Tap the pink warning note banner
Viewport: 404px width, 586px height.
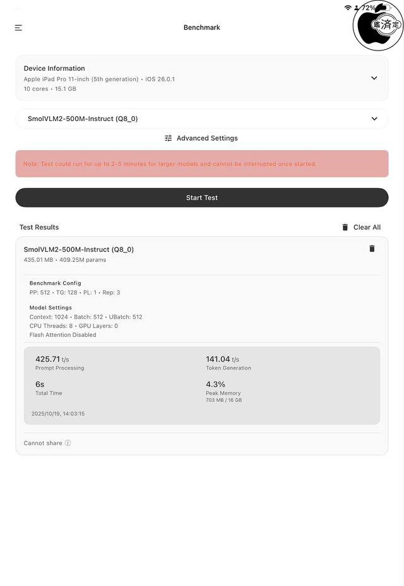[x=202, y=163]
